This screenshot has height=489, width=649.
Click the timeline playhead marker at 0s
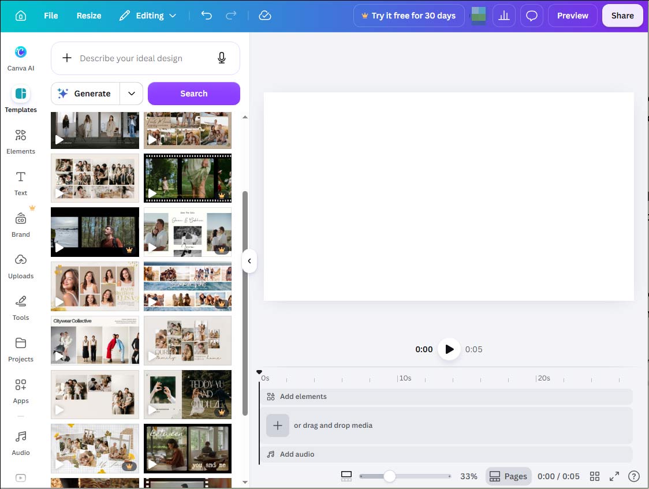coord(259,372)
